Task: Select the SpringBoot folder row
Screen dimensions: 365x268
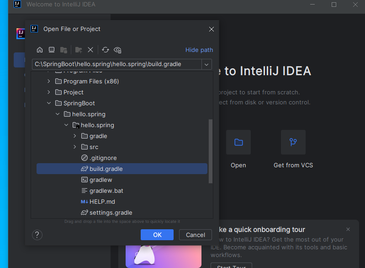Action: click(x=122, y=103)
